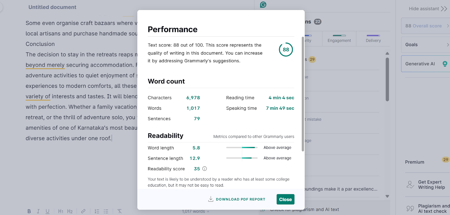Image resolution: width=450 pixels, height=215 pixels.
Task: Apply italic formatting in editor toolbar
Action: pos(38,211)
